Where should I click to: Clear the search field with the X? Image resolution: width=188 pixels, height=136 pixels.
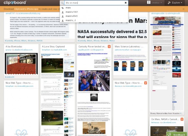[x=125, y=3]
